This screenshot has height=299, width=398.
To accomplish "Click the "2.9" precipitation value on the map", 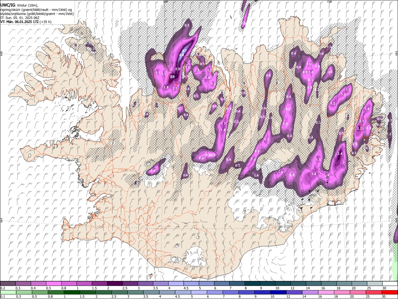I will click(178, 69).
